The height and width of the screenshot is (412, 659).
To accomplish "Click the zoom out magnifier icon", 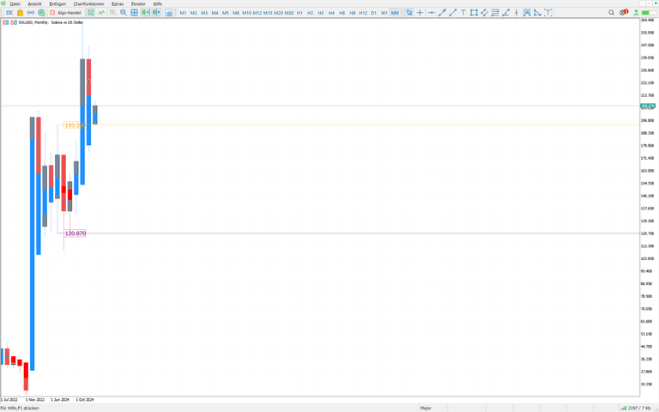I will [x=124, y=13].
